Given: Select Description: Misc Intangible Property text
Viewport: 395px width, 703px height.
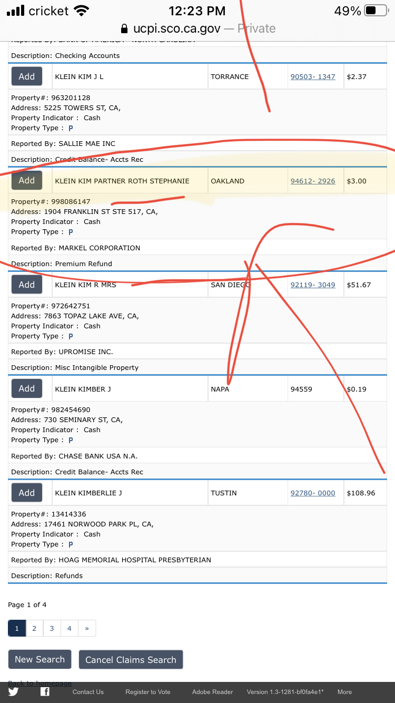Looking at the screenshot, I should (x=75, y=368).
